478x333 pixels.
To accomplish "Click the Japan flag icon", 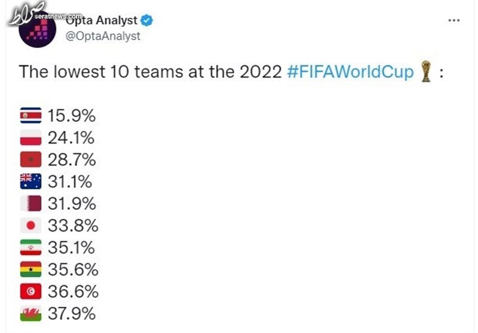I will pyautogui.click(x=31, y=225).
